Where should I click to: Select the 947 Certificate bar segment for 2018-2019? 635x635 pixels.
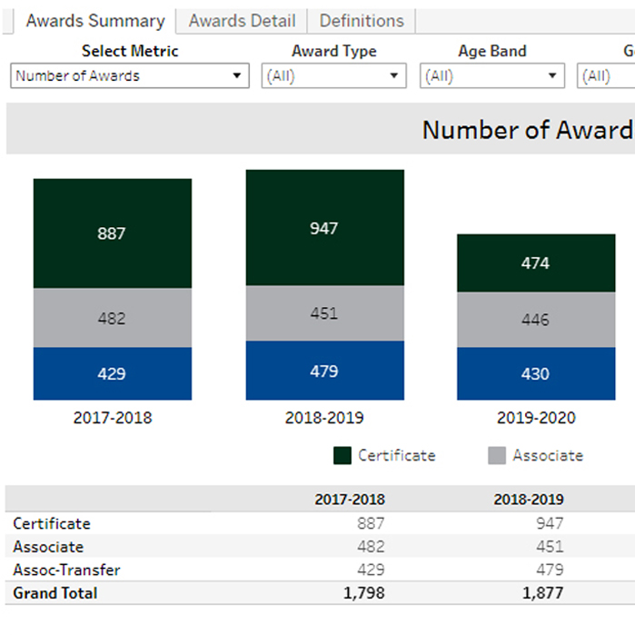tap(325, 228)
